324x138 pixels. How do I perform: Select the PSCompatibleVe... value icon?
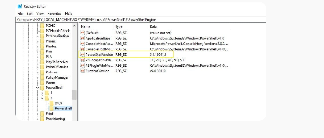(83, 60)
